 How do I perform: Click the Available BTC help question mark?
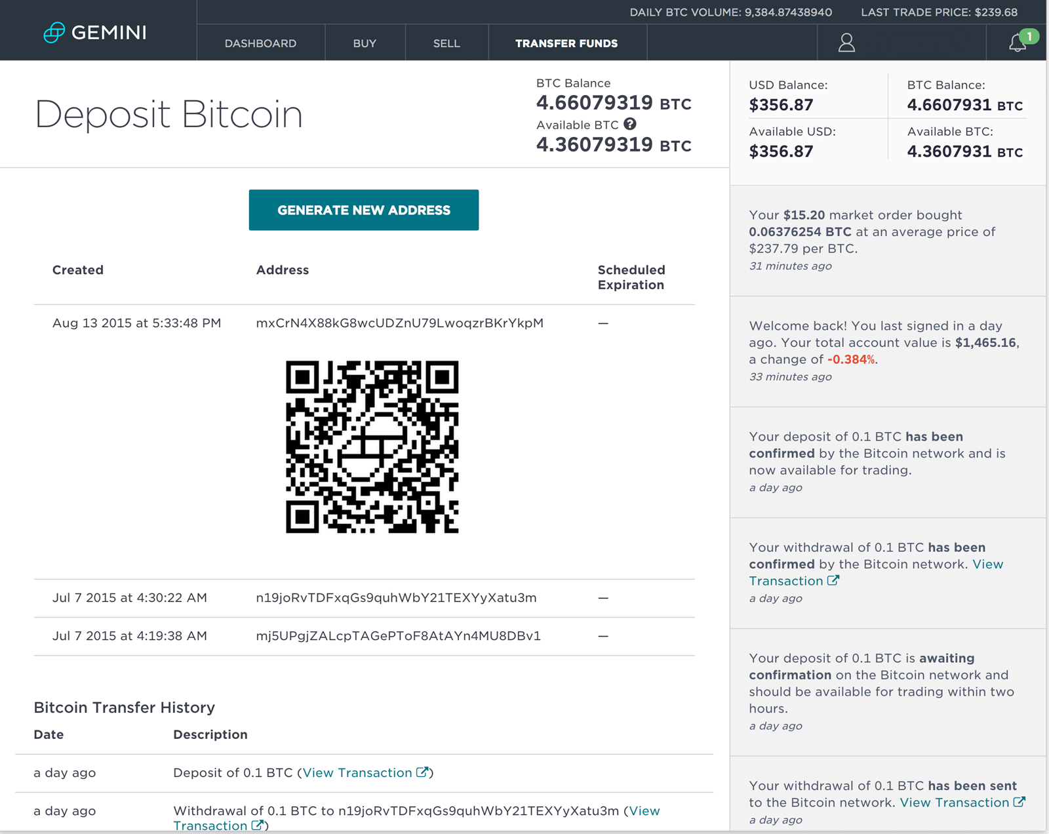pos(629,124)
